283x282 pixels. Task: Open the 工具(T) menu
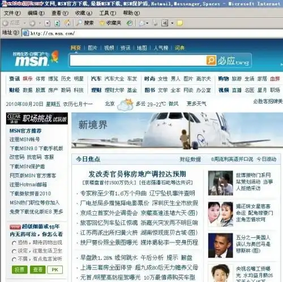(x=108, y=13)
